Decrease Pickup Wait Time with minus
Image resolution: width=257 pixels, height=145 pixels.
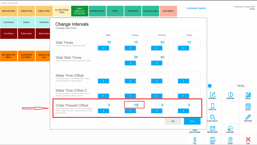142,48
